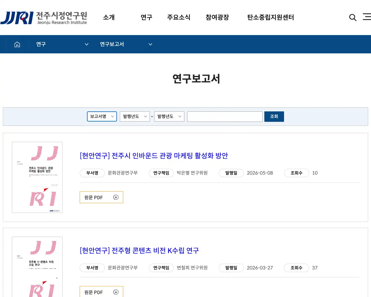Open the 소개 main menu

(109, 17)
